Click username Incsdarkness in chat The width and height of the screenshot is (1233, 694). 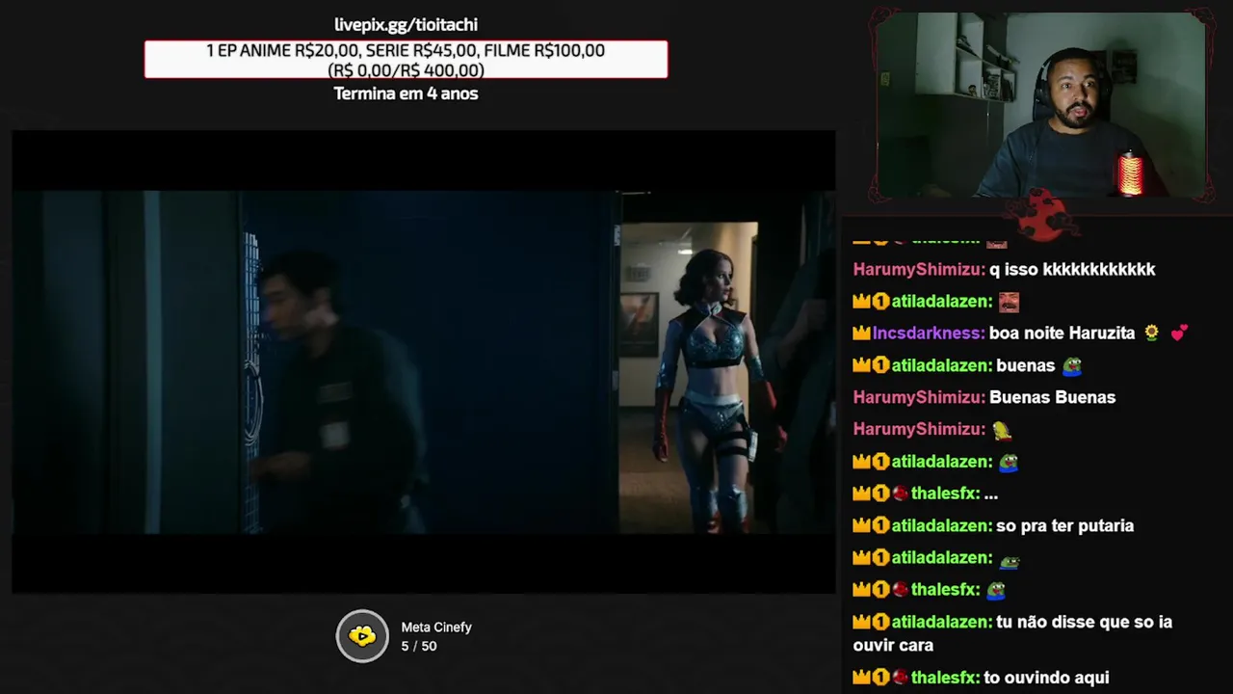point(929,333)
